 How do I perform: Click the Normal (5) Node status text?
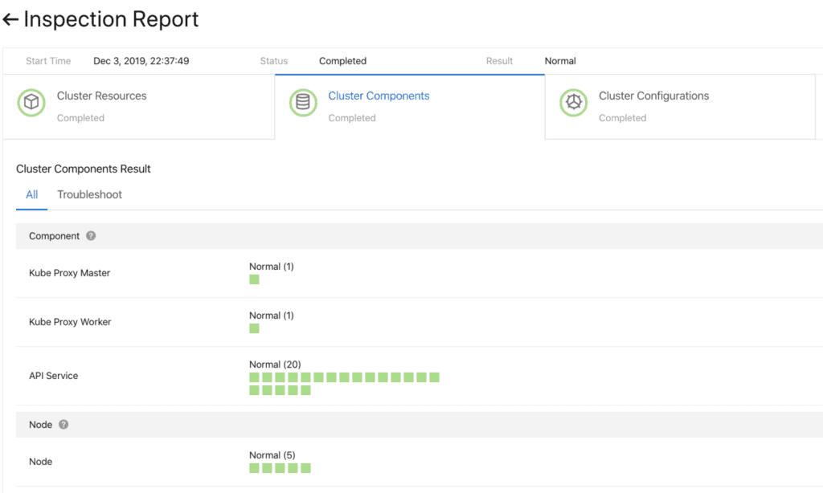[x=272, y=455]
